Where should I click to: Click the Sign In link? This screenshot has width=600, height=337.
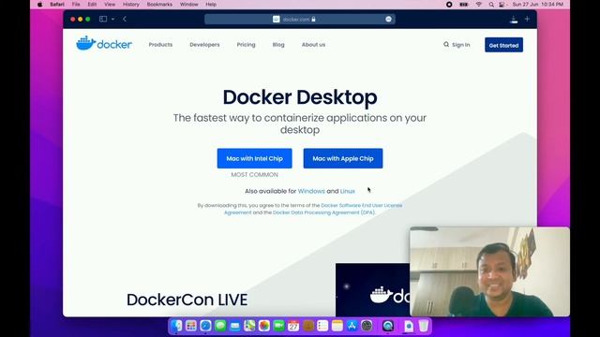460,45
